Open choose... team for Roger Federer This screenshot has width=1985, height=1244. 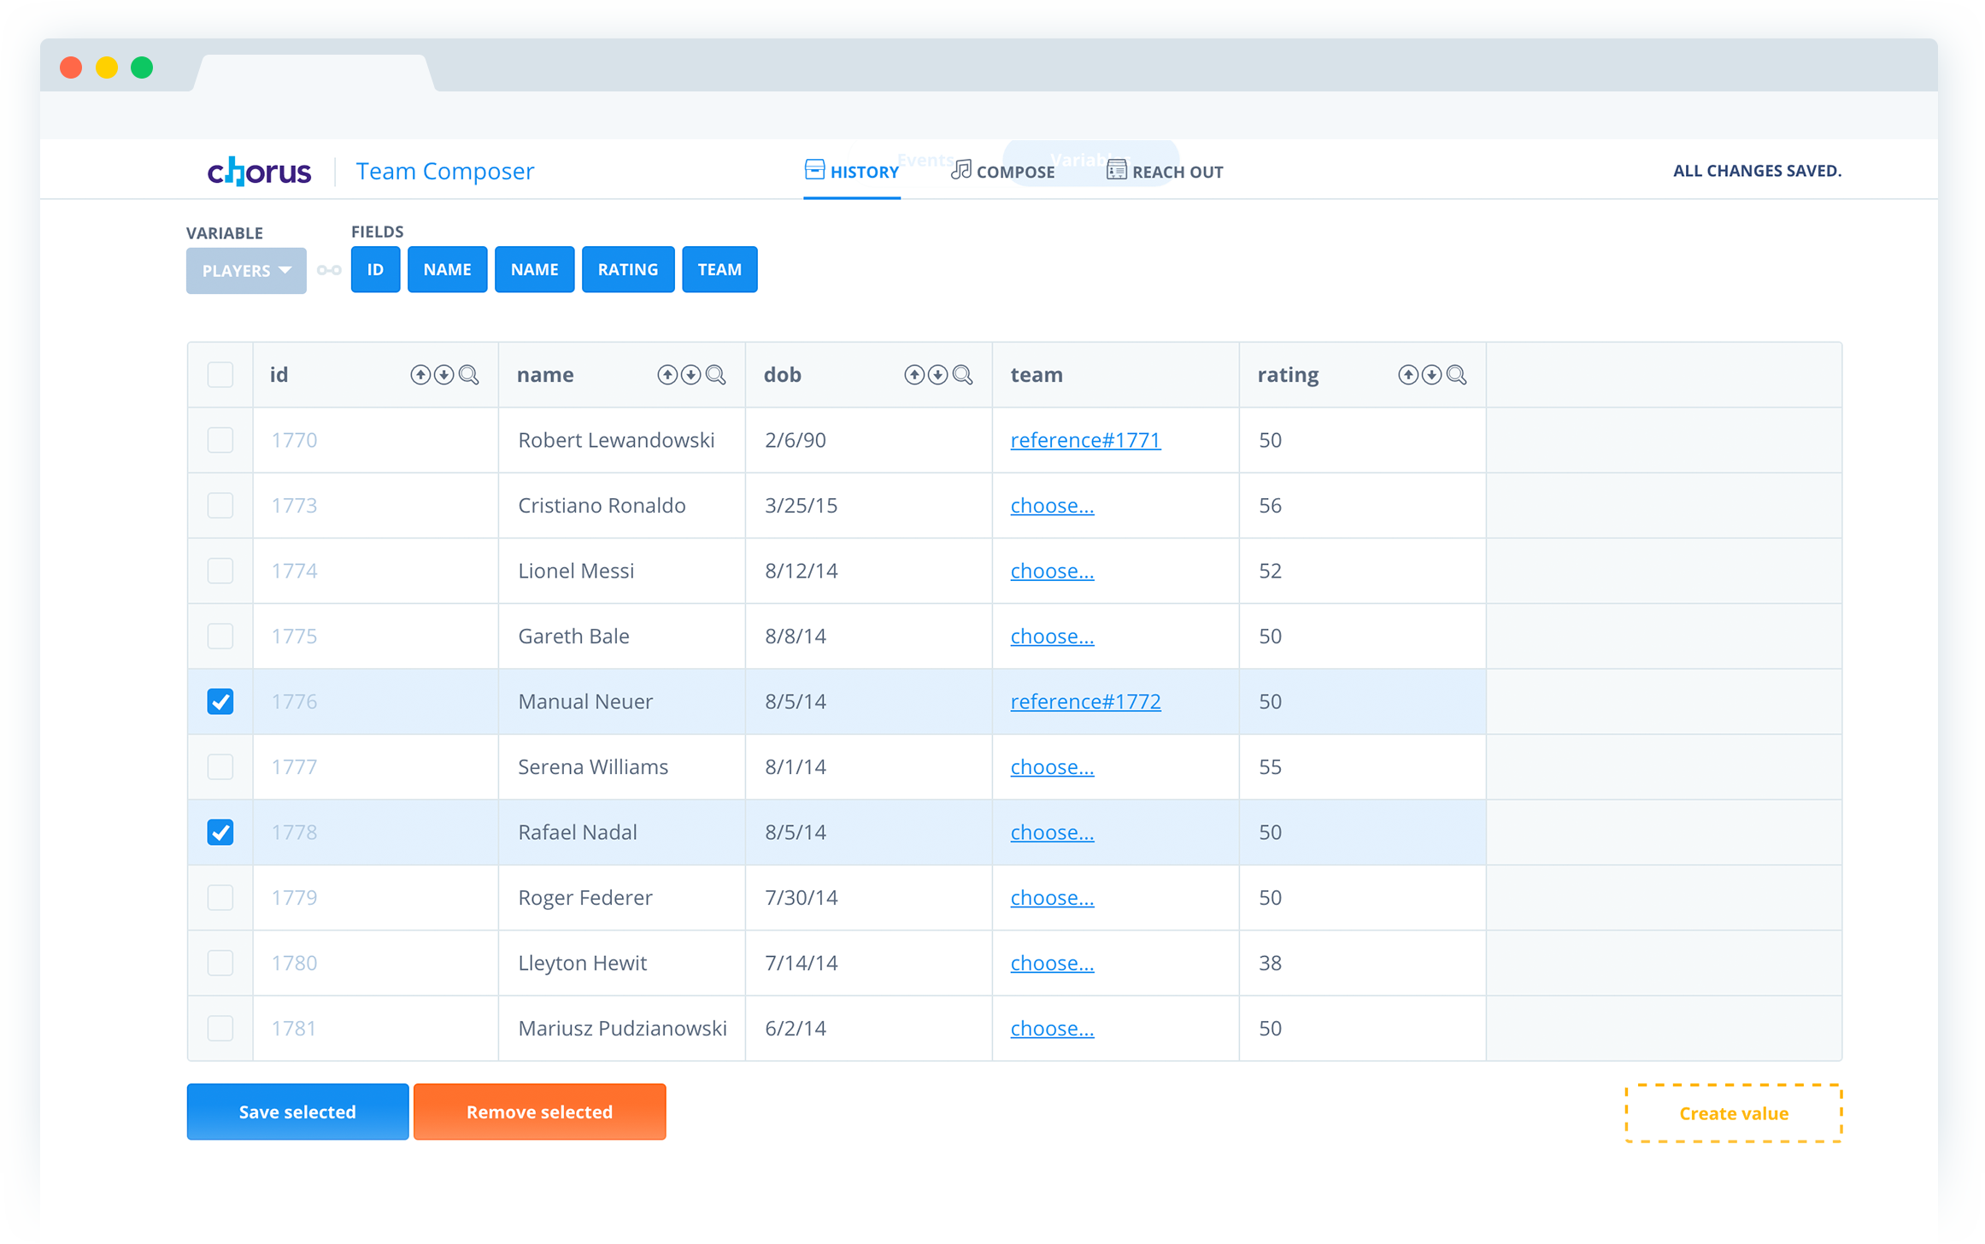[1052, 897]
